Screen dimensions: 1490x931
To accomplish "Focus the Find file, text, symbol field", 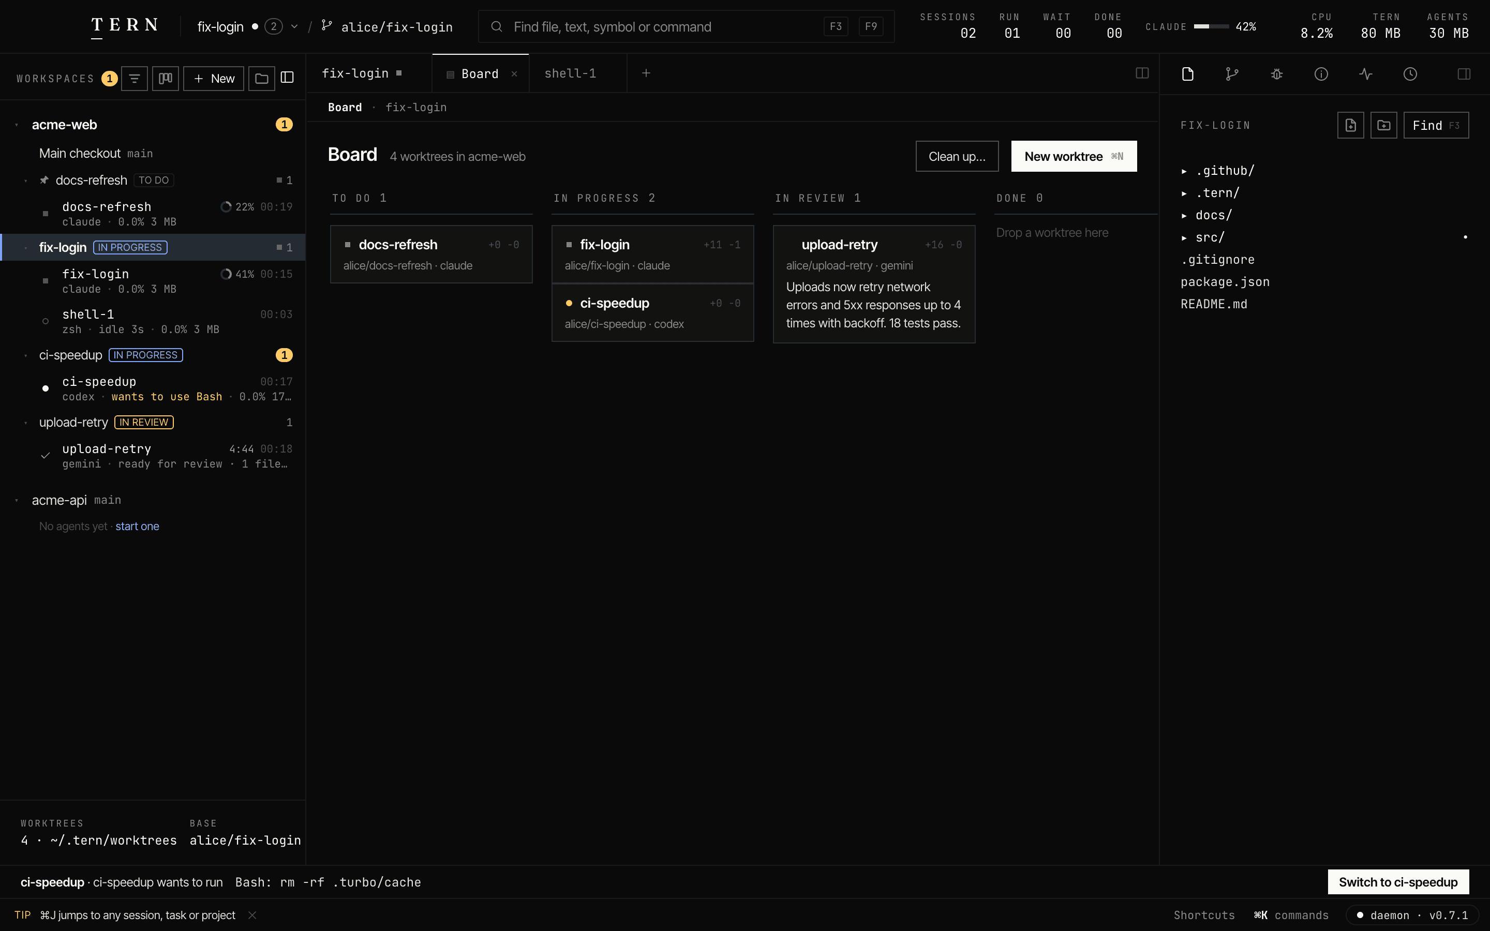I will [x=686, y=26].
